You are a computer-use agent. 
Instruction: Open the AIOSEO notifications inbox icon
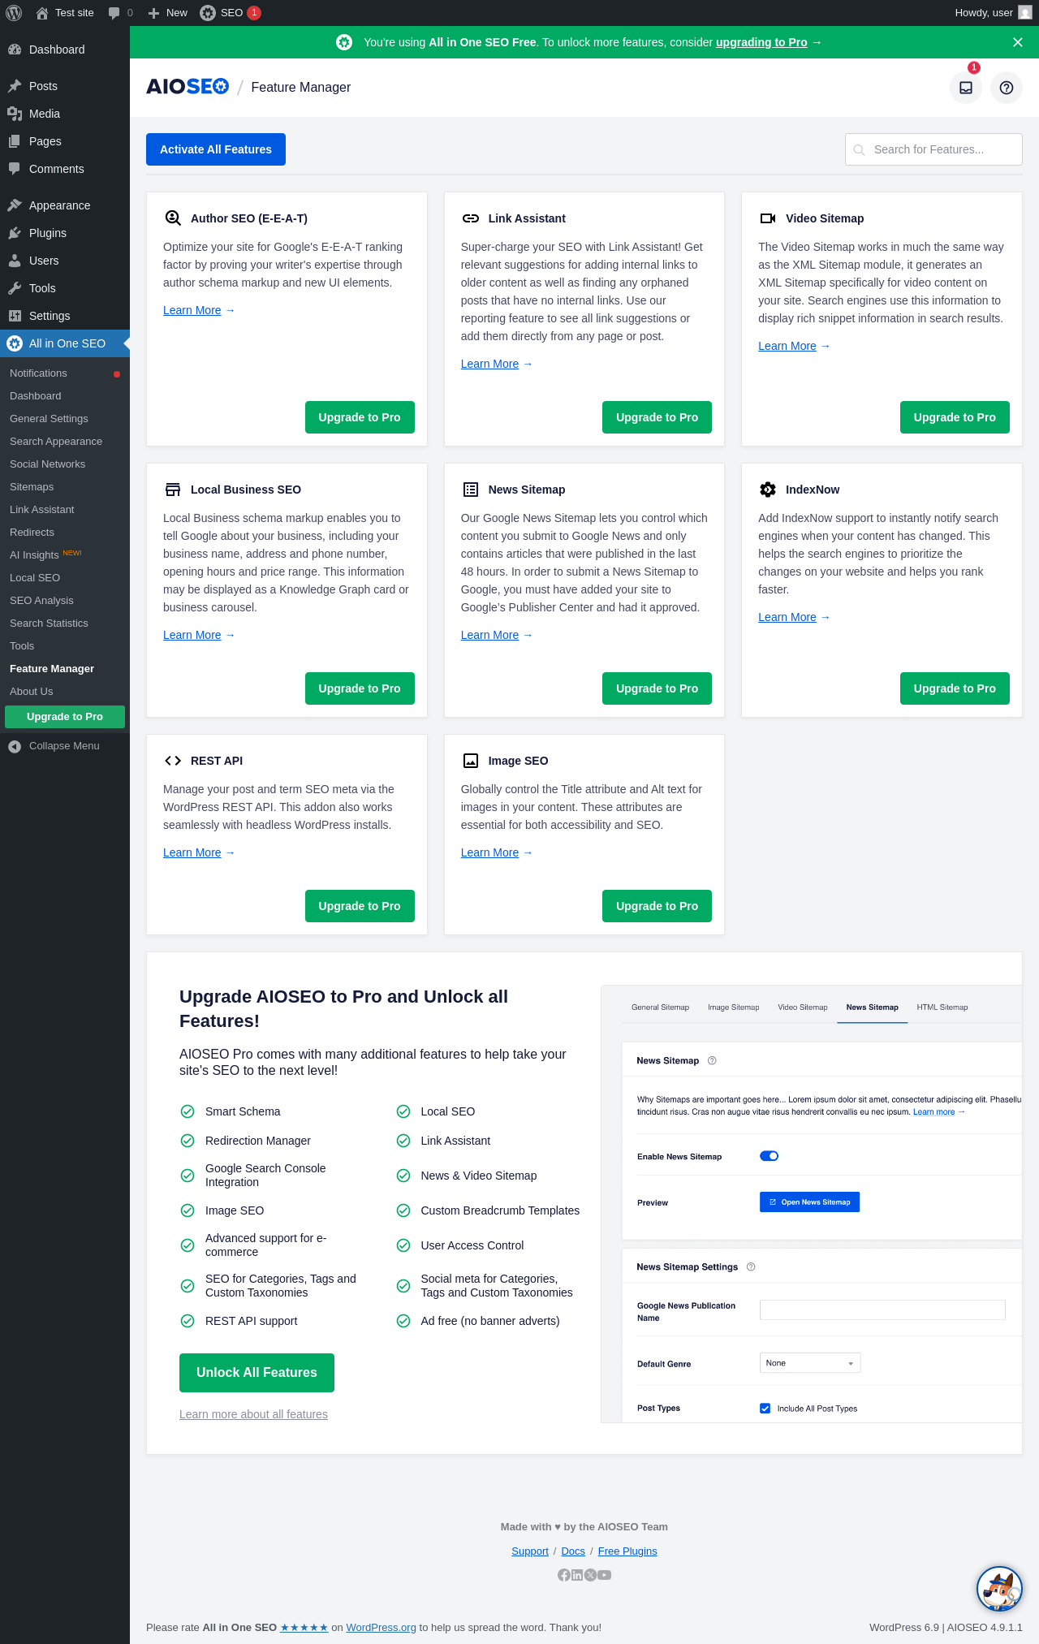click(966, 88)
